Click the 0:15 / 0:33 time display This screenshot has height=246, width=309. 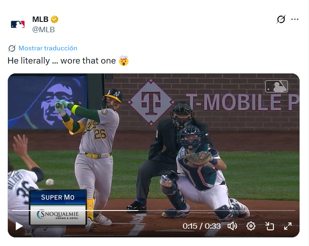[x=202, y=226]
